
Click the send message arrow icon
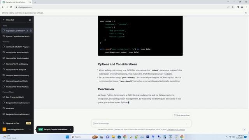187,124
